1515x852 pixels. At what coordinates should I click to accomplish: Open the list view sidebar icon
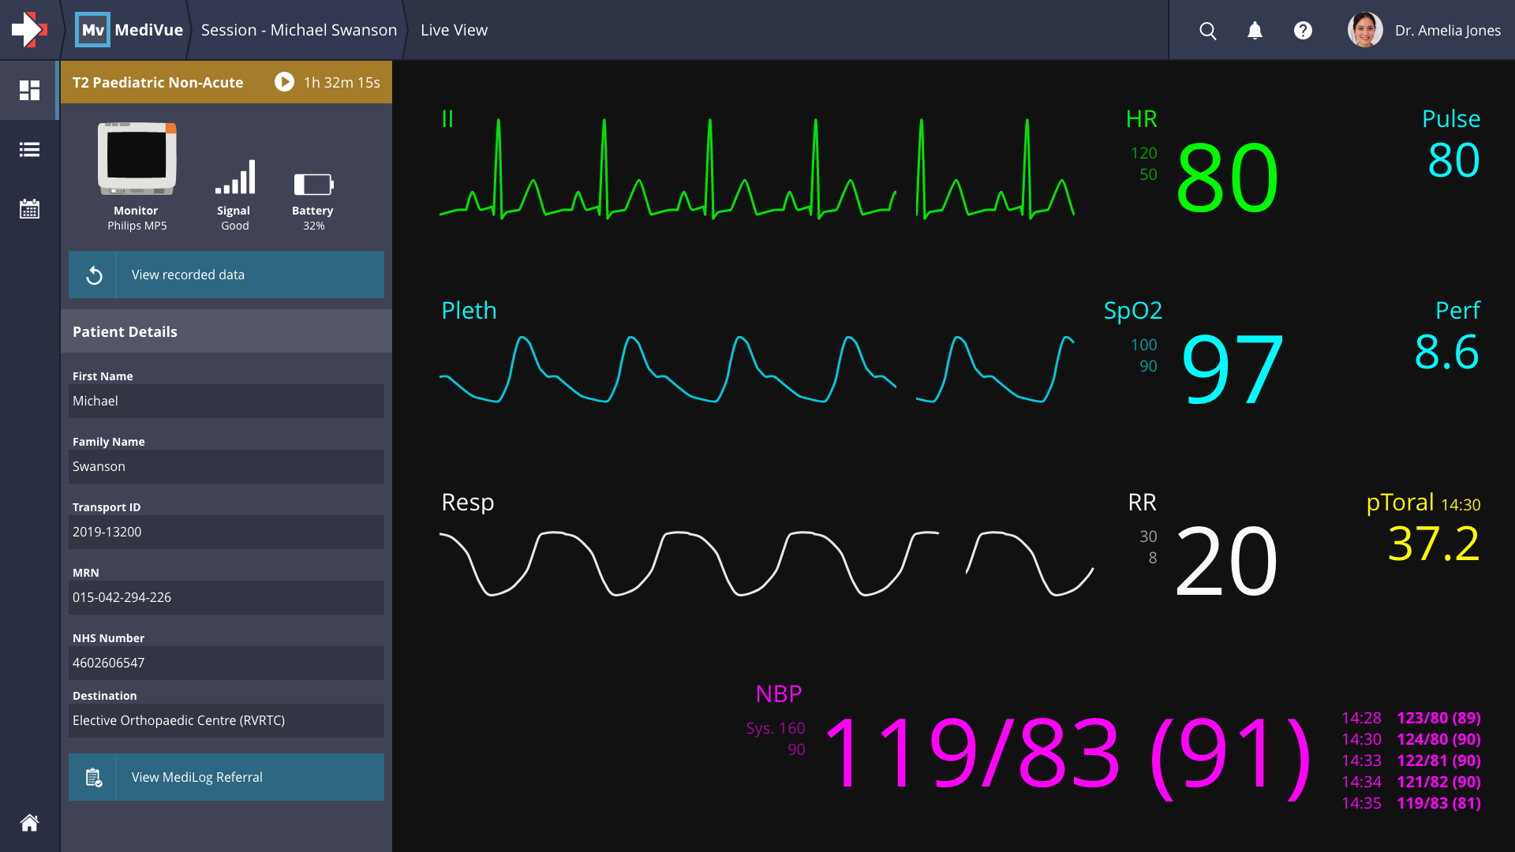(29, 150)
